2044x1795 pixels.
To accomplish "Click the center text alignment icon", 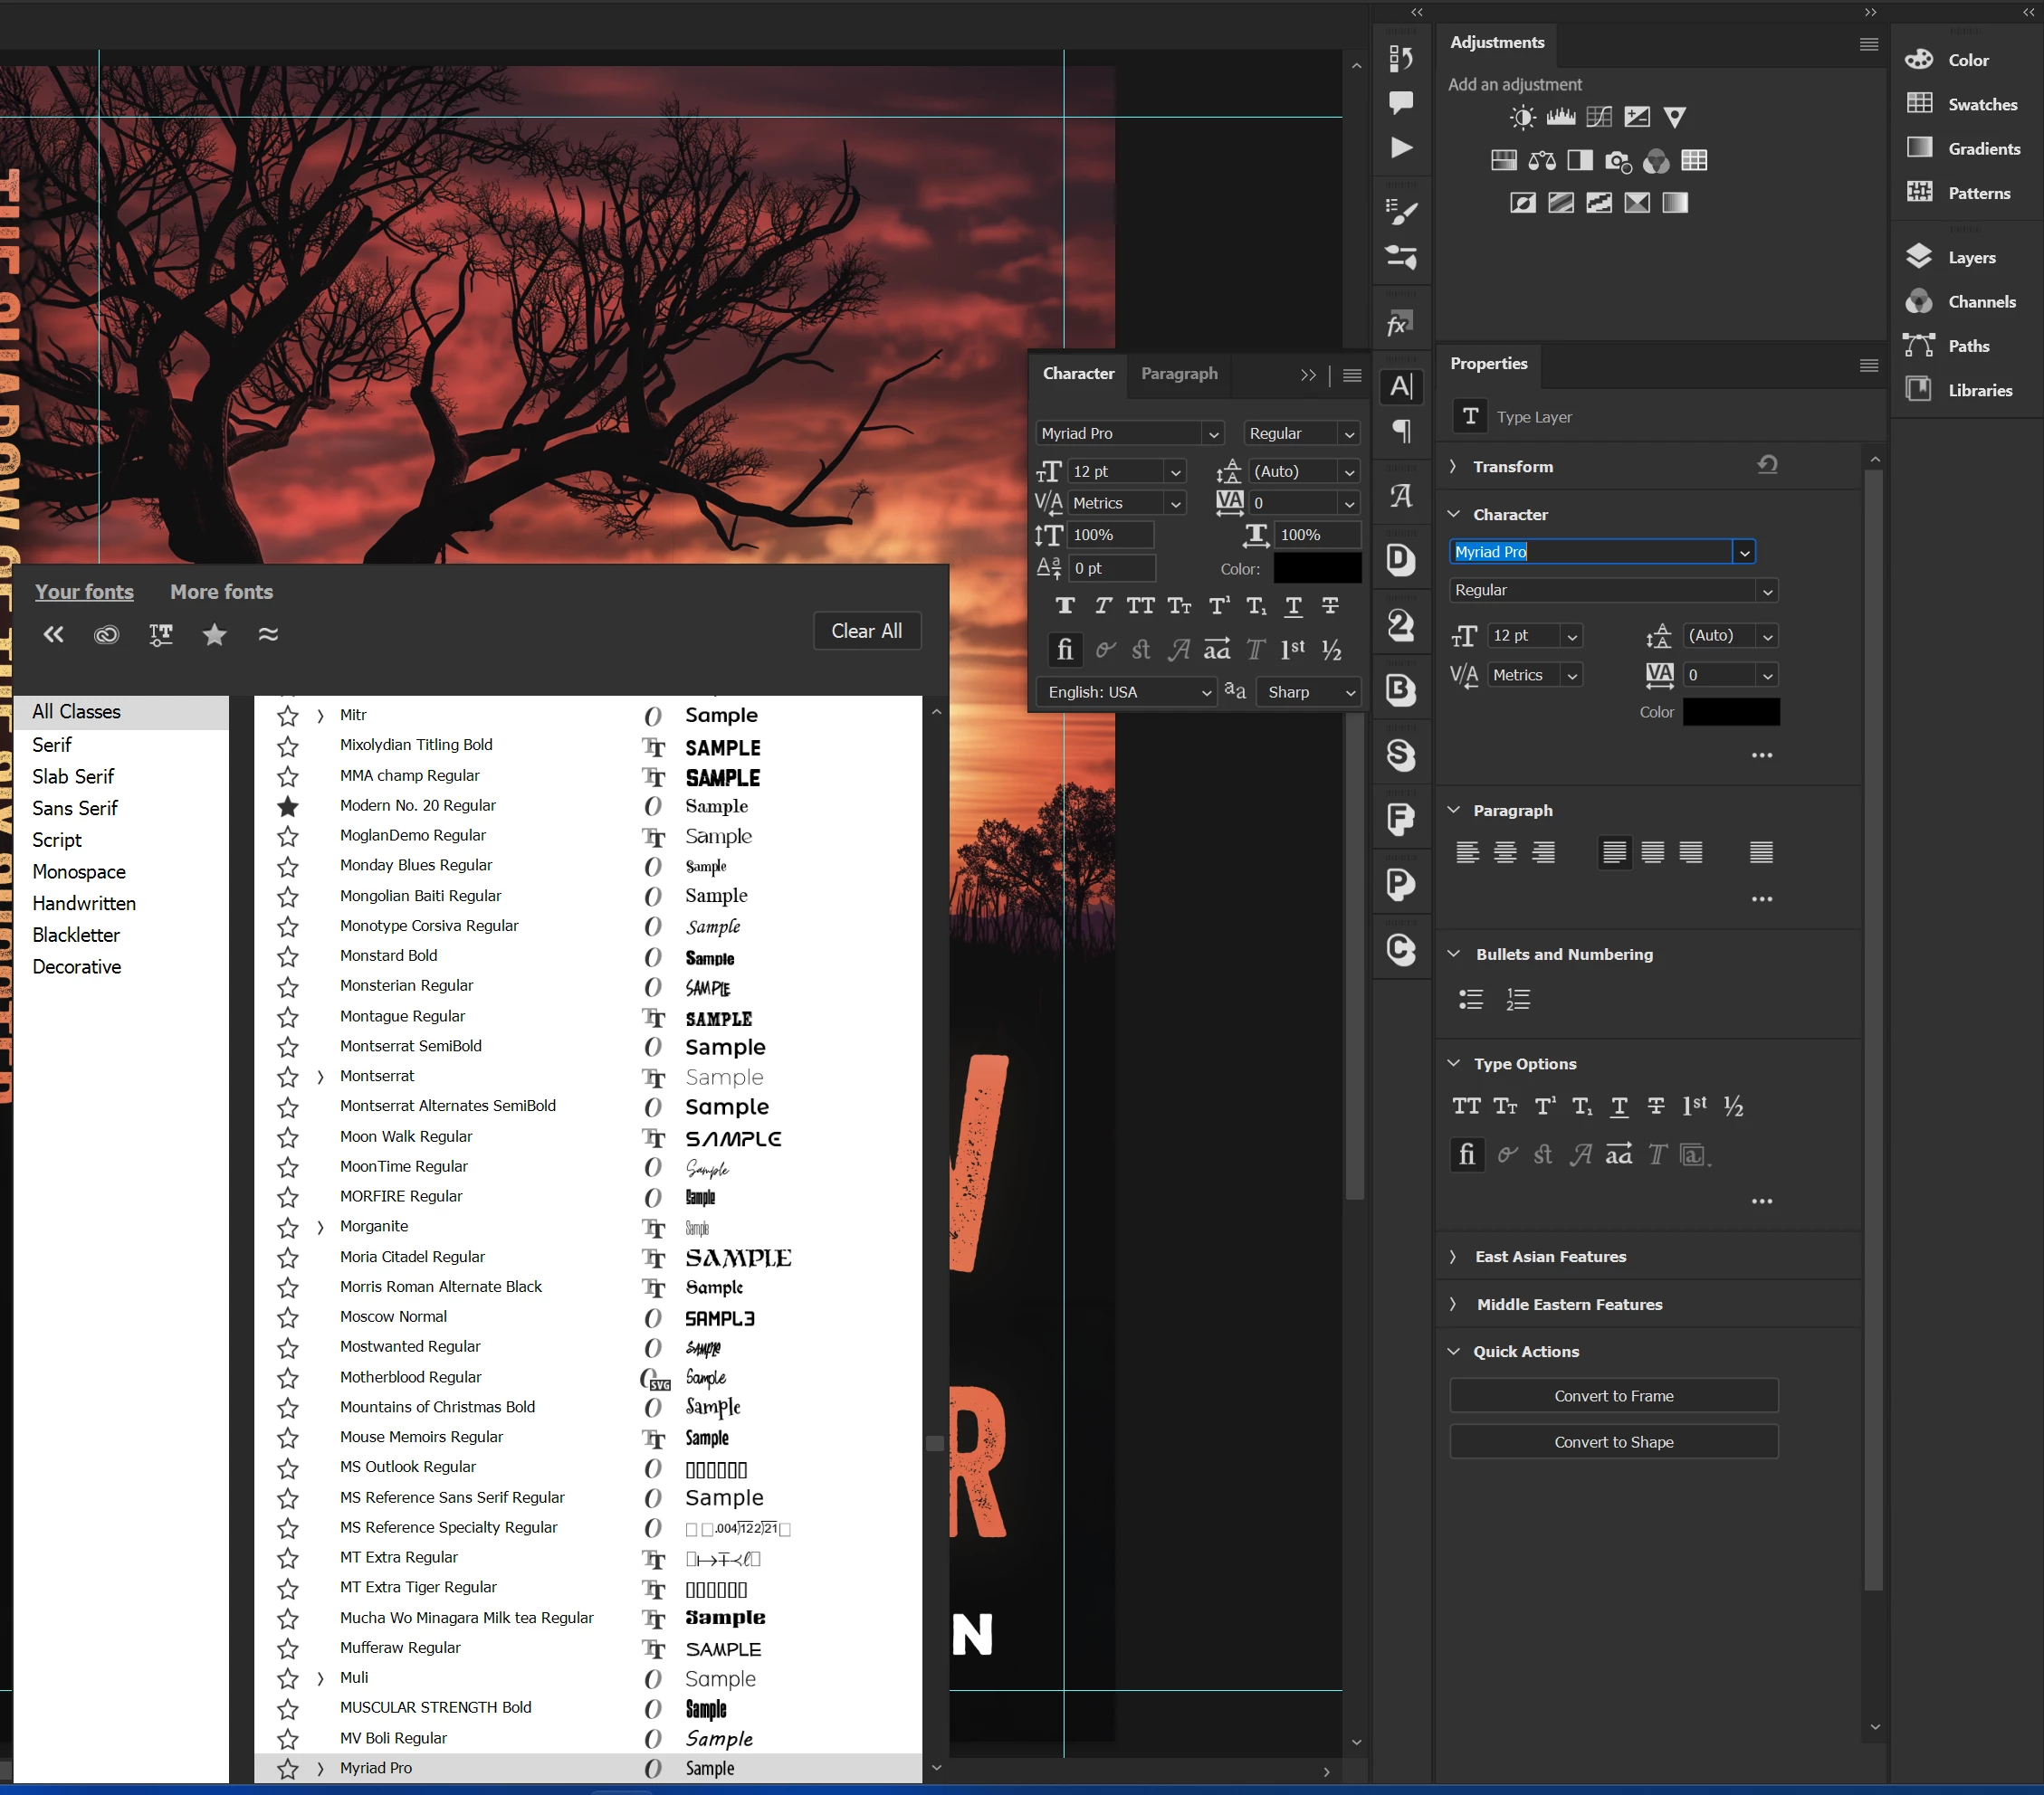I will [x=1504, y=851].
